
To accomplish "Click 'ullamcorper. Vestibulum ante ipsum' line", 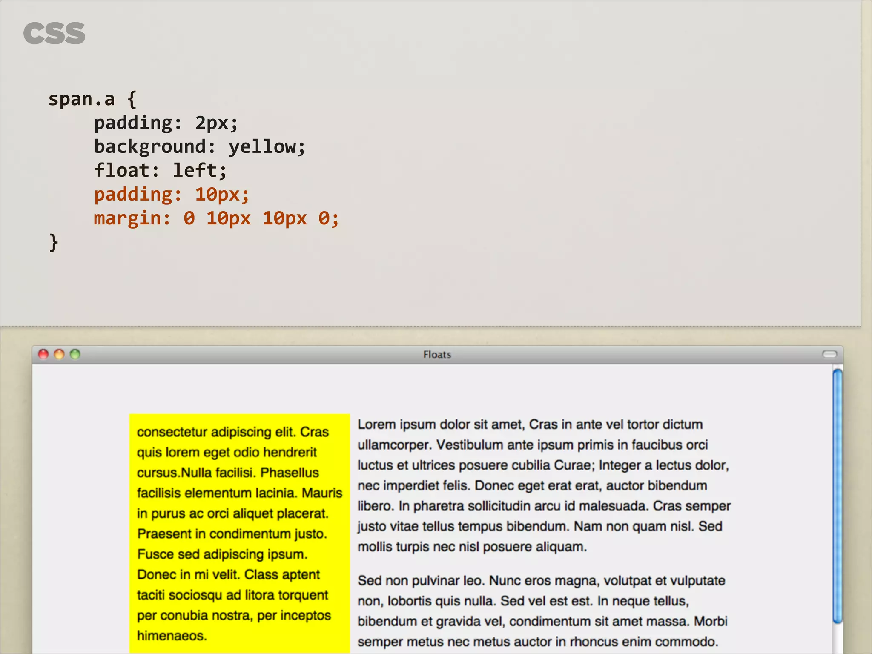I will coord(533,445).
